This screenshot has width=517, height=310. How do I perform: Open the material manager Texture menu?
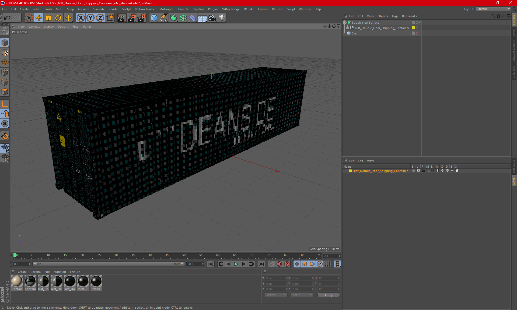click(x=75, y=272)
